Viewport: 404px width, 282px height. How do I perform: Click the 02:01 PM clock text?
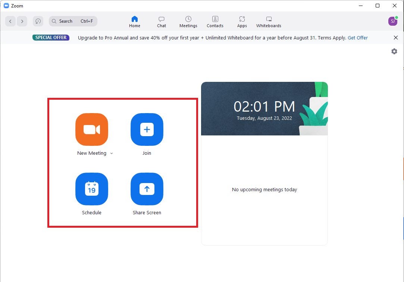coord(264,106)
